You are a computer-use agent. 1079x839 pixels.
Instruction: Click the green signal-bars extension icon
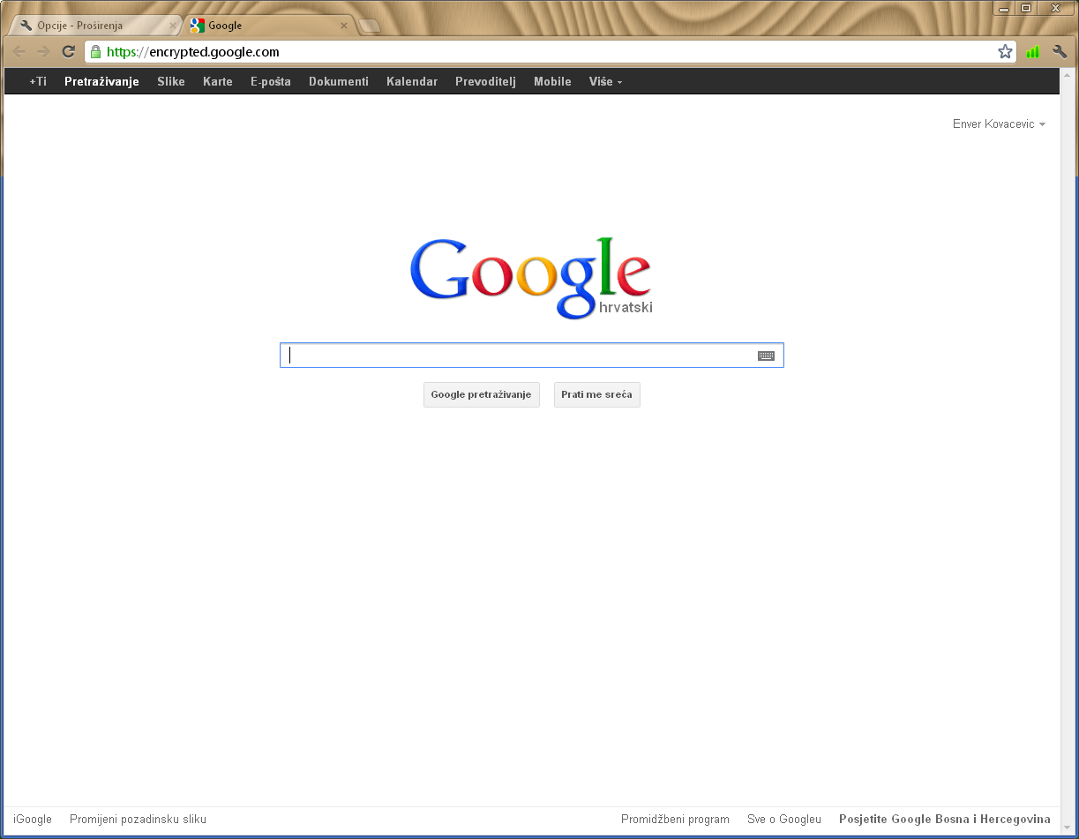pyautogui.click(x=1032, y=52)
